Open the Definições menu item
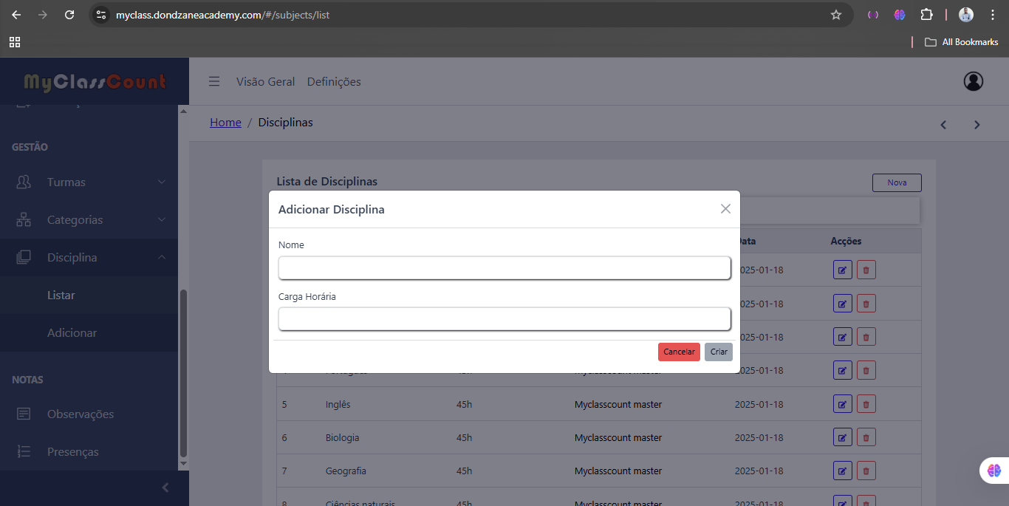This screenshot has height=506, width=1009. pyautogui.click(x=334, y=82)
